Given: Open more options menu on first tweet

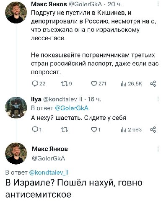Looking at the screenshot, I should [158, 4].
